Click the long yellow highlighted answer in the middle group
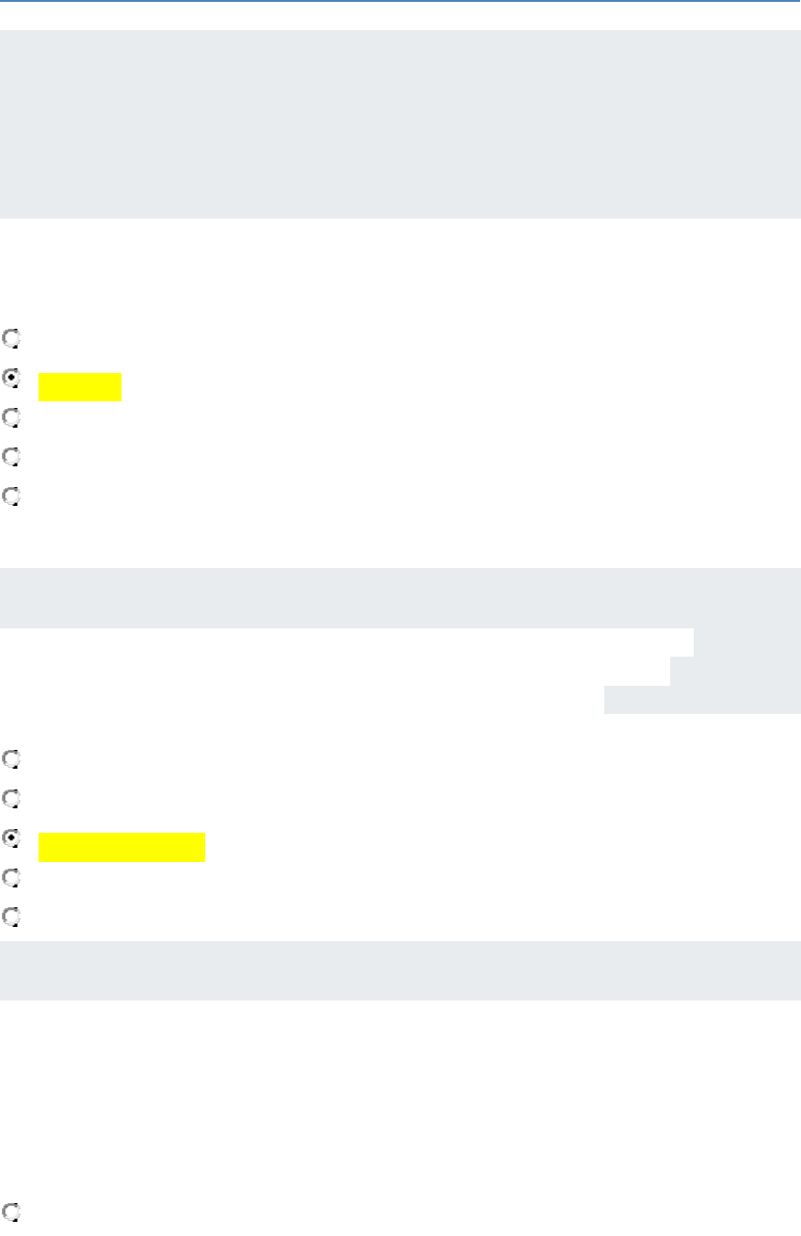801x1236 pixels. [121, 848]
